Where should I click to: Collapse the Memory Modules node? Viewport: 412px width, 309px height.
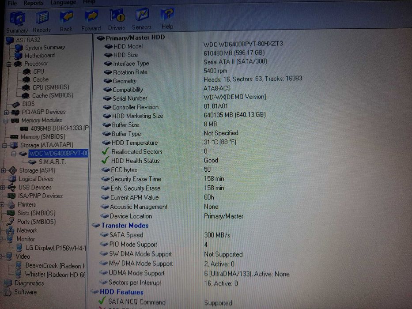[6, 121]
